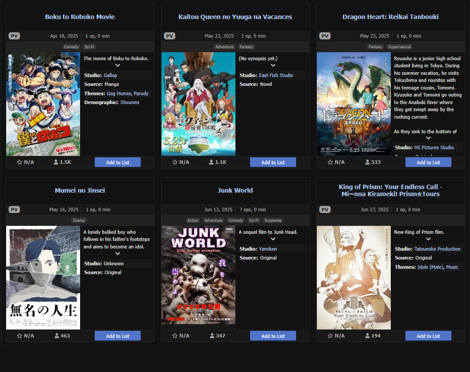Expand the Junk World synopsis chevron

point(273,239)
